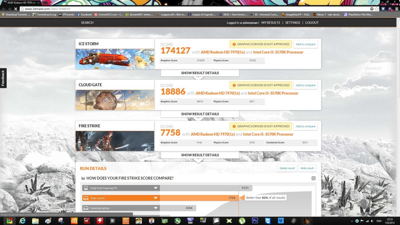The height and width of the screenshot is (225, 400).
Task: Expand the Gaming laptop dropdown
Action: point(156,208)
